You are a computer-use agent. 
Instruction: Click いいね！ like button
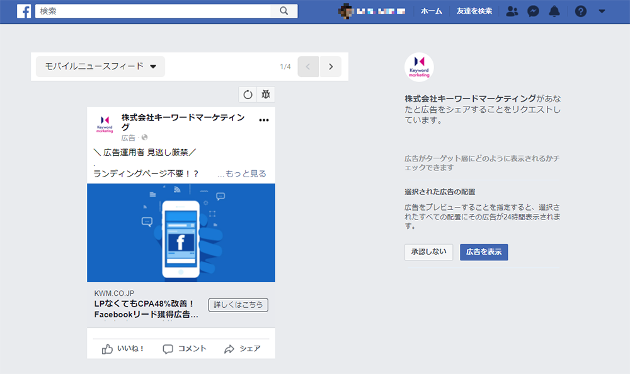click(123, 349)
